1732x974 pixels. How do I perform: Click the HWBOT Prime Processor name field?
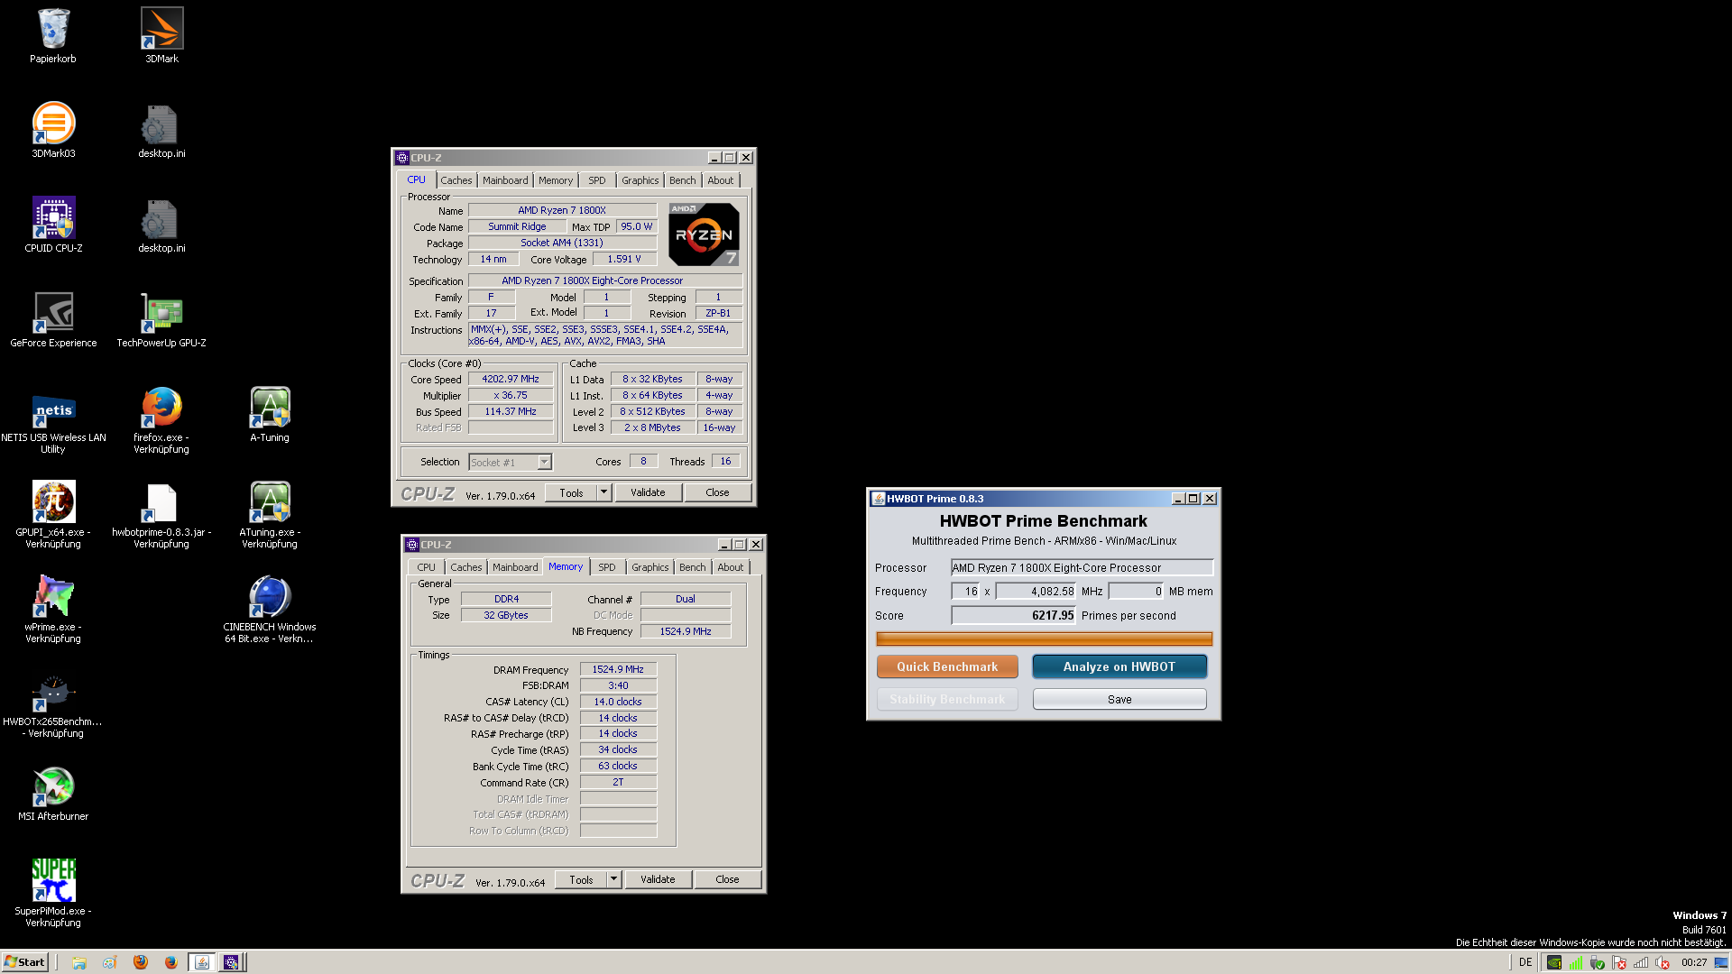pos(1082,567)
